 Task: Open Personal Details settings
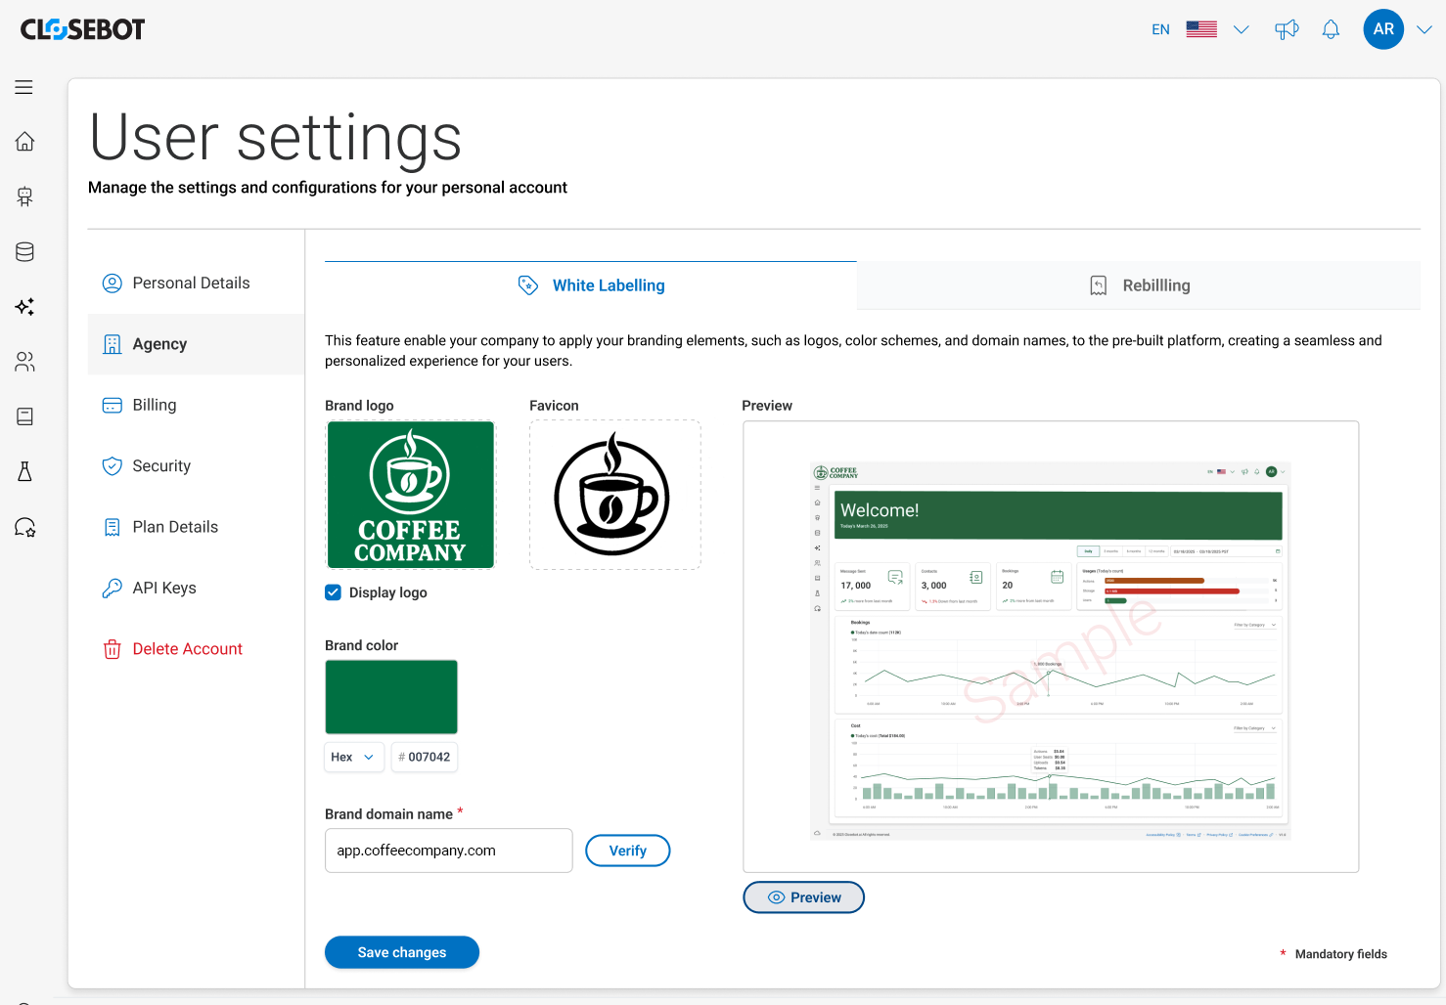[196, 284]
